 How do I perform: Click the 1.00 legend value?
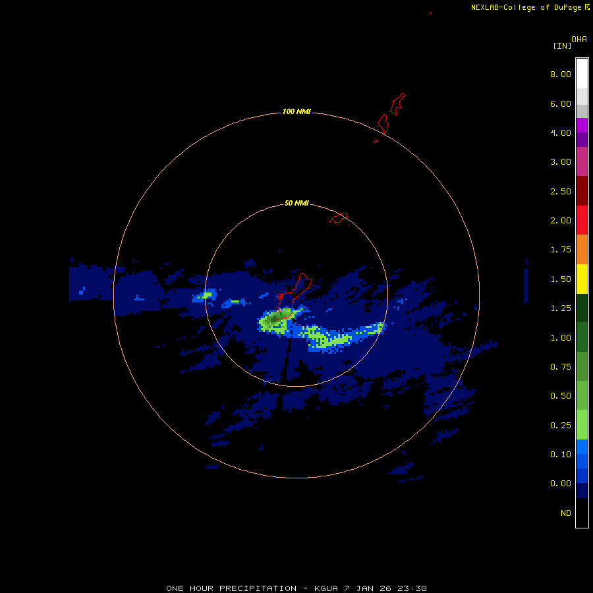tap(561, 338)
